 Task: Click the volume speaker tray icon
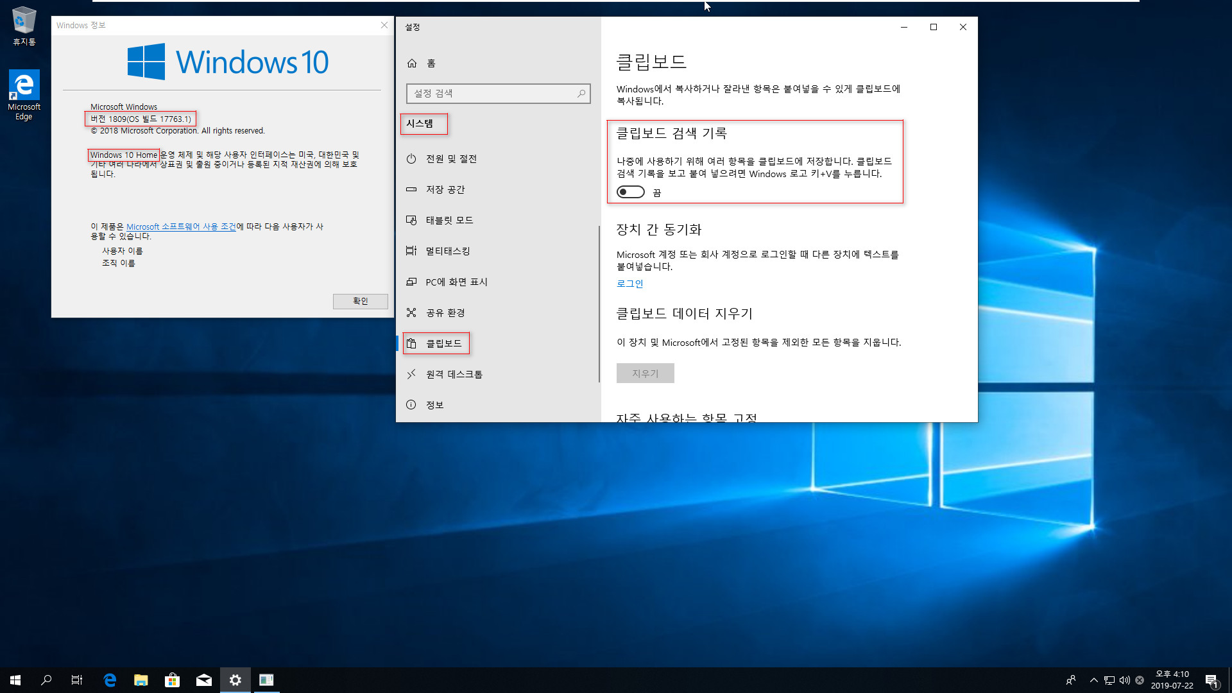[1124, 680]
